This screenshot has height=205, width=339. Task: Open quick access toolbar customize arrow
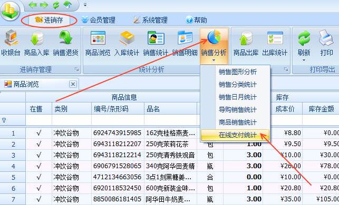(x=85, y=5)
